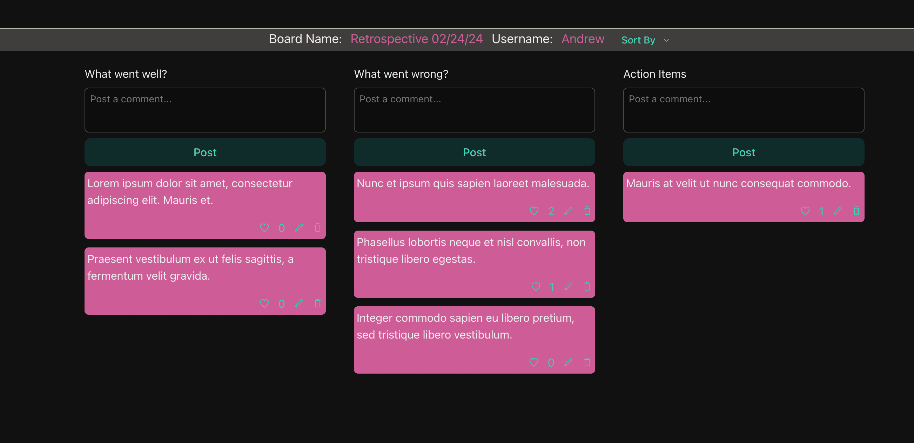914x443 pixels.
Task: Open the Sort By dropdown
Action: click(638, 40)
